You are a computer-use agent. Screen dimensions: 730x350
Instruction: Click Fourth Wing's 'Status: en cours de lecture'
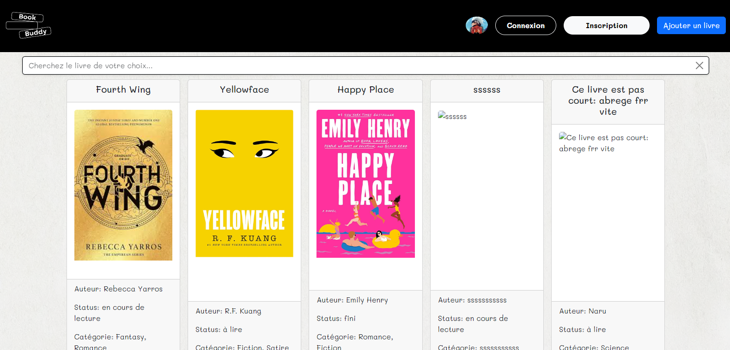[109, 313]
